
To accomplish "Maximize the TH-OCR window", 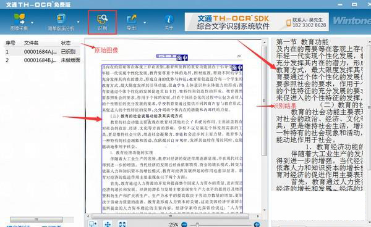I will coord(354,4).
